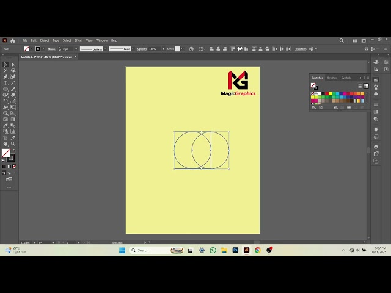Change the screen mode

[9, 179]
